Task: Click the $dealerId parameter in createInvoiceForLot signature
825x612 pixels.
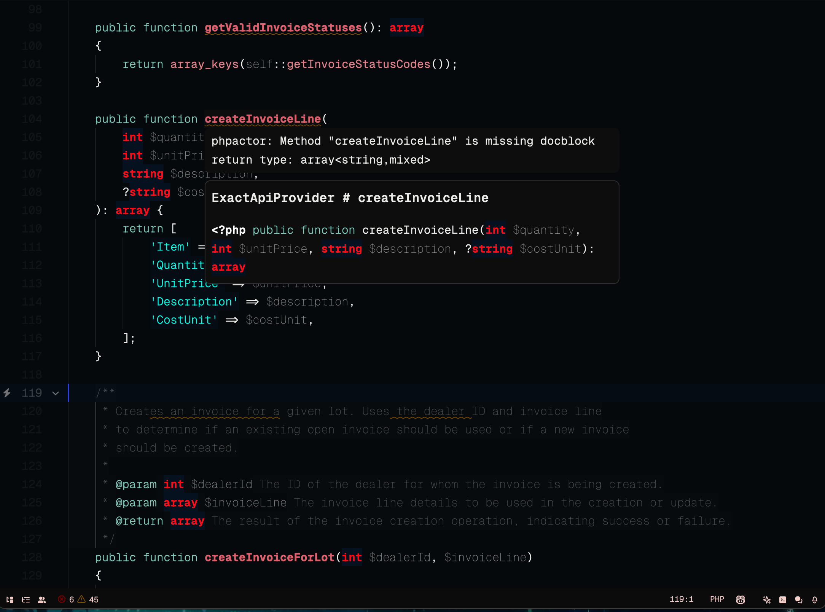Action: click(x=400, y=558)
